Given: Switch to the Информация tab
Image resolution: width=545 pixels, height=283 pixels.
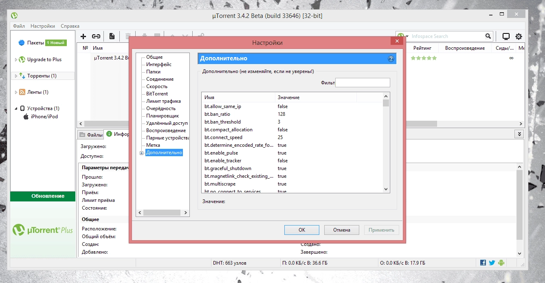Looking at the screenshot, I should (118, 134).
